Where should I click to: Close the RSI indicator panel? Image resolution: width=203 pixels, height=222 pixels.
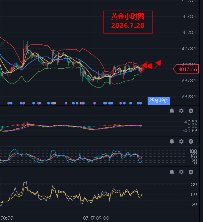[x=191, y=172]
